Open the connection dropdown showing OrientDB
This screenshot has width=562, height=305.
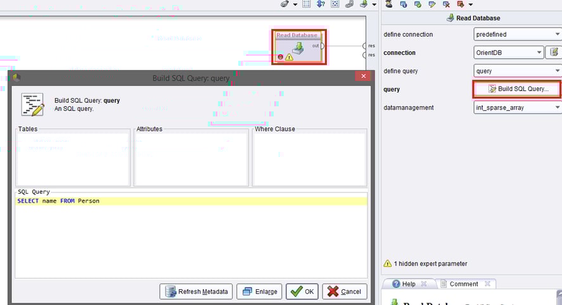click(509, 53)
